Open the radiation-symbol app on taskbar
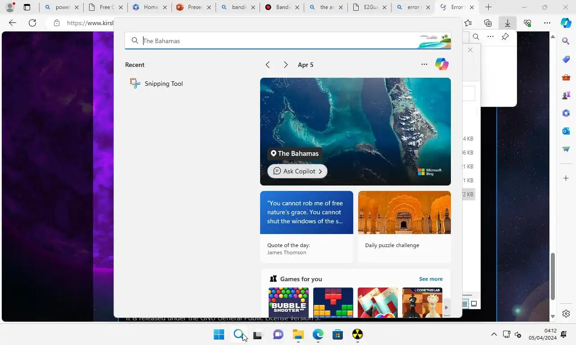This screenshot has height=345, width=576. (357, 334)
